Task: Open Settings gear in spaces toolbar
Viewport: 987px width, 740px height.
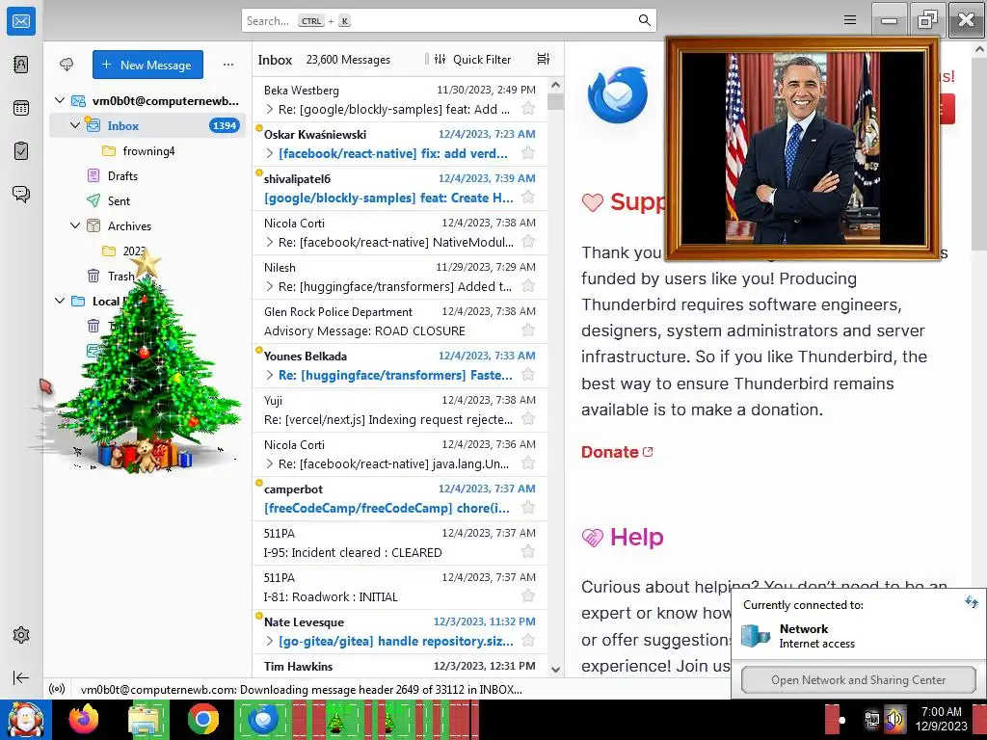Action: coord(21,635)
